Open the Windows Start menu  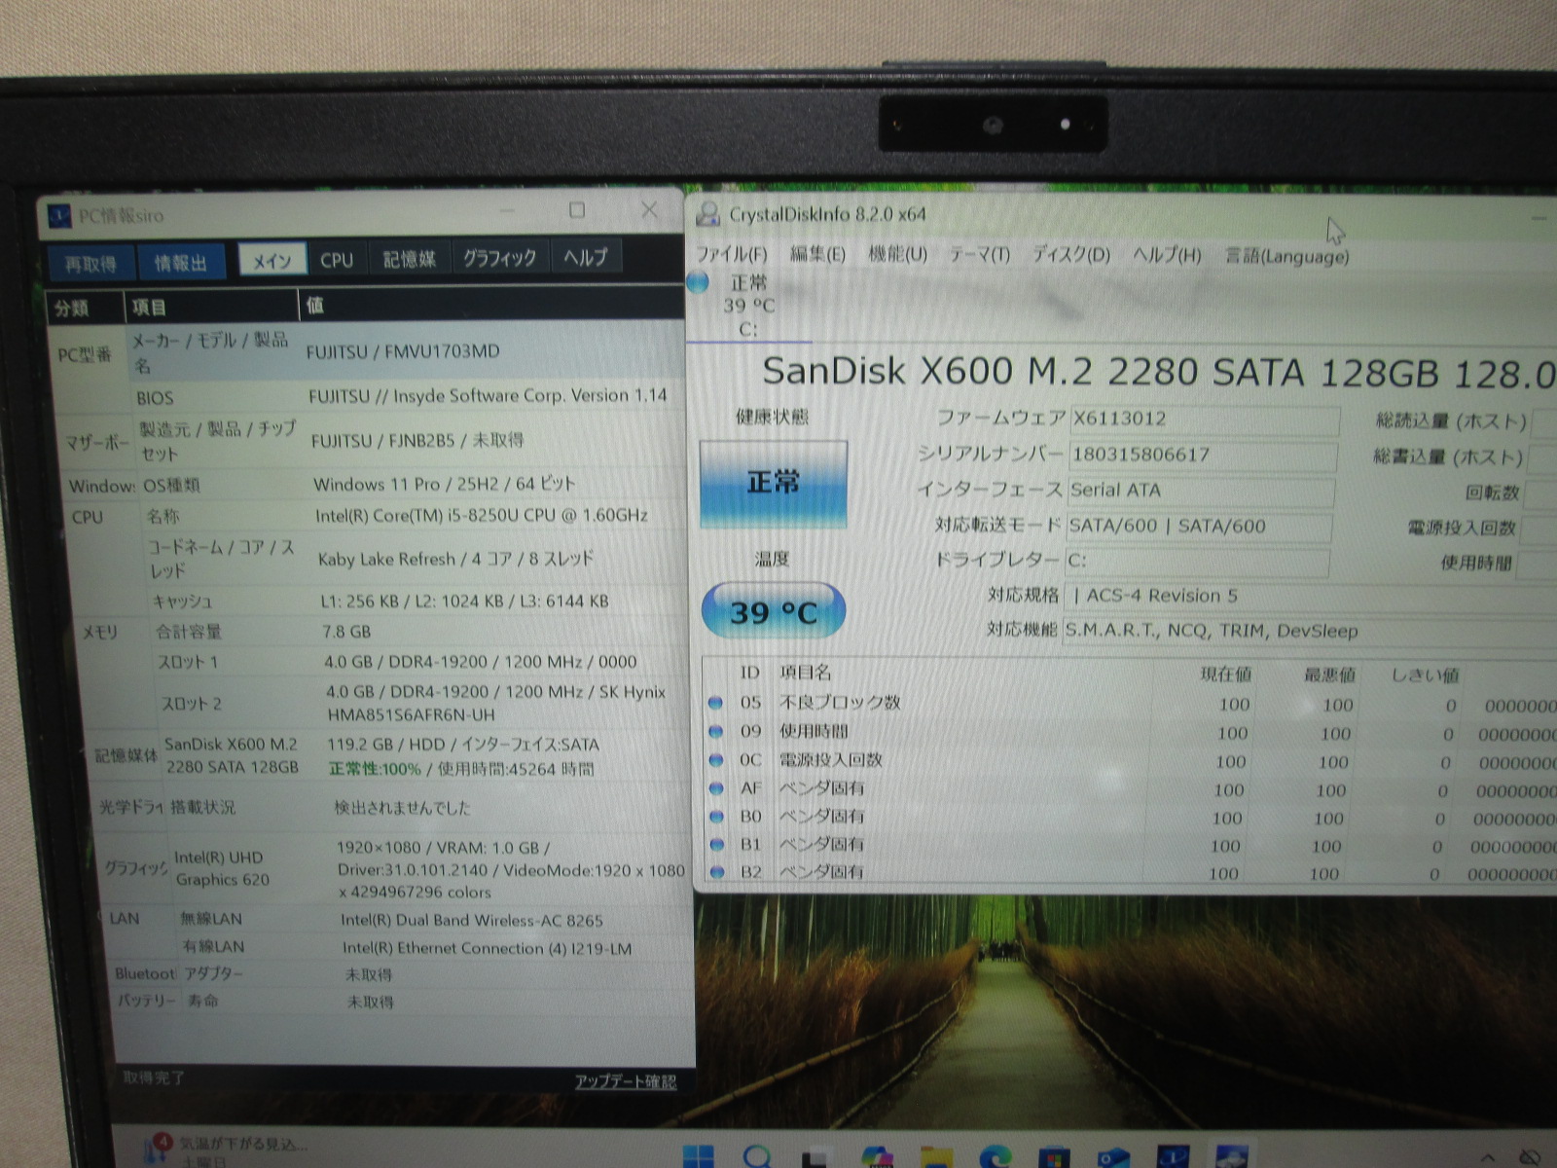699,1156
